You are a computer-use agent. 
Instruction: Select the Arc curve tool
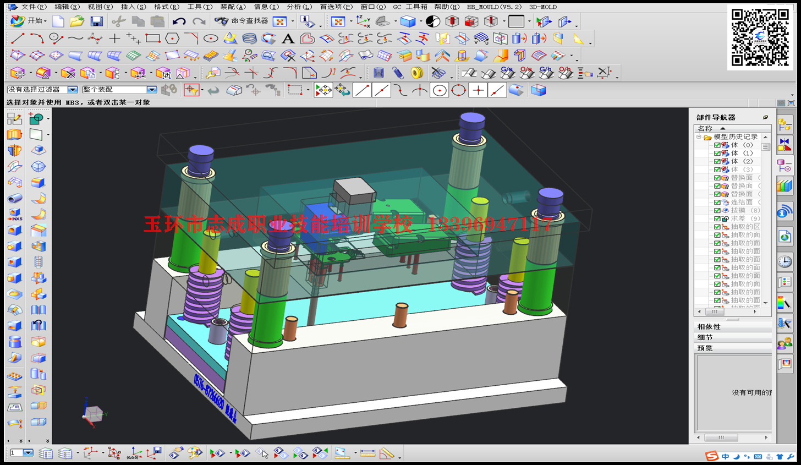(x=37, y=39)
